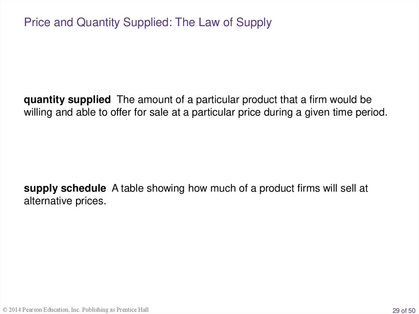Click the bold term "supply schedule"
Screen dimensions: 419x314
click(65, 188)
